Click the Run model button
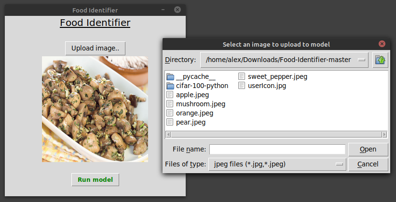 [95, 180]
